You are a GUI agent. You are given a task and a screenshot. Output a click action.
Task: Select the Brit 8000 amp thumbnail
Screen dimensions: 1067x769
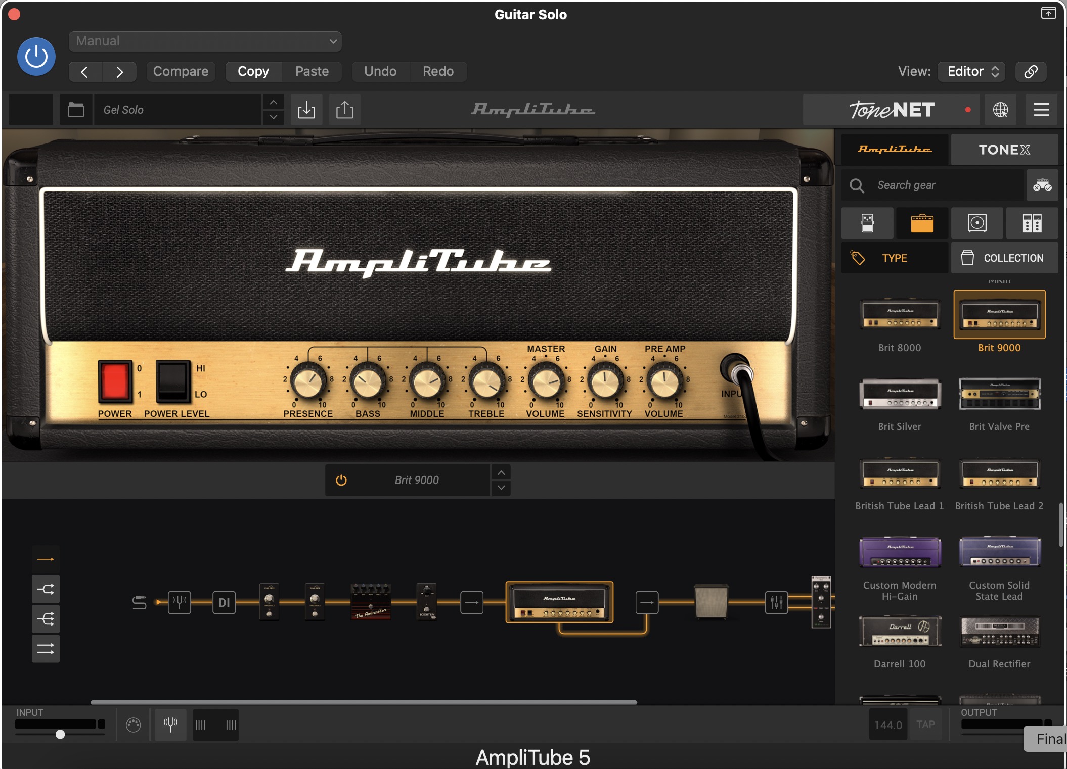click(900, 314)
